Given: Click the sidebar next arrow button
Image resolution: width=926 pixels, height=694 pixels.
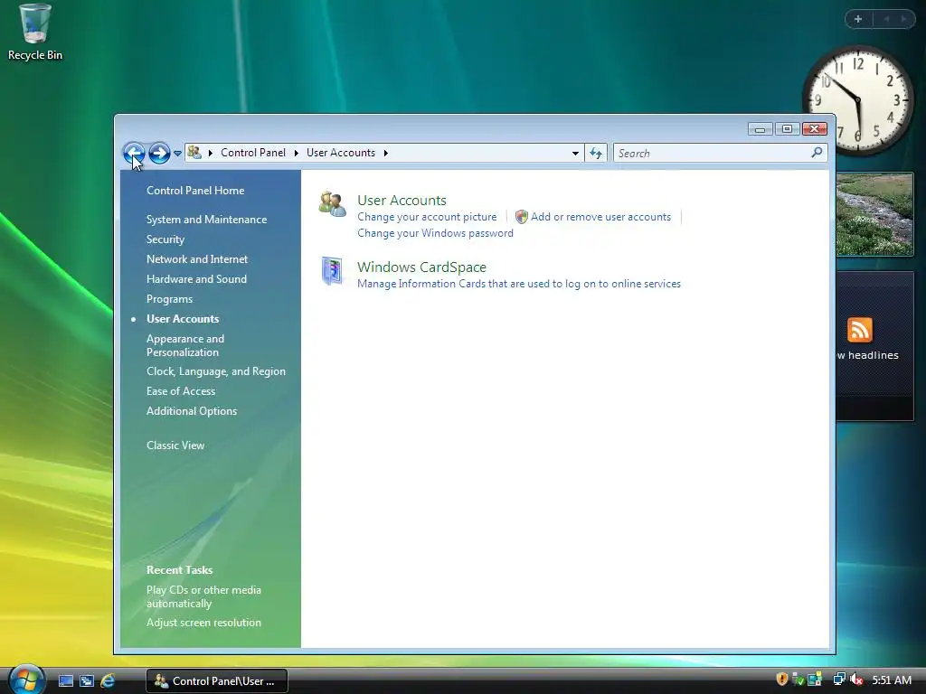Looking at the screenshot, I should coord(903,20).
